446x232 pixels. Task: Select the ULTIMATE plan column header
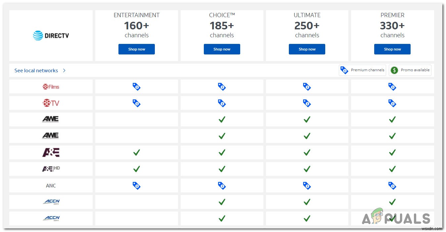pyautogui.click(x=307, y=15)
